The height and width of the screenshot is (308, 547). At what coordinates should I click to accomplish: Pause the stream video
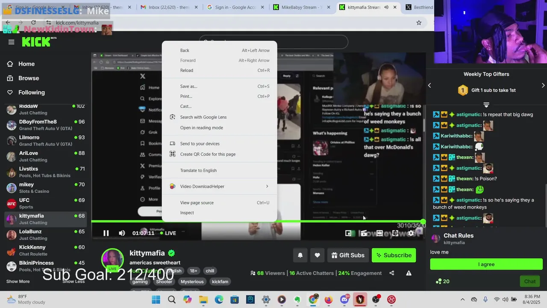106,233
